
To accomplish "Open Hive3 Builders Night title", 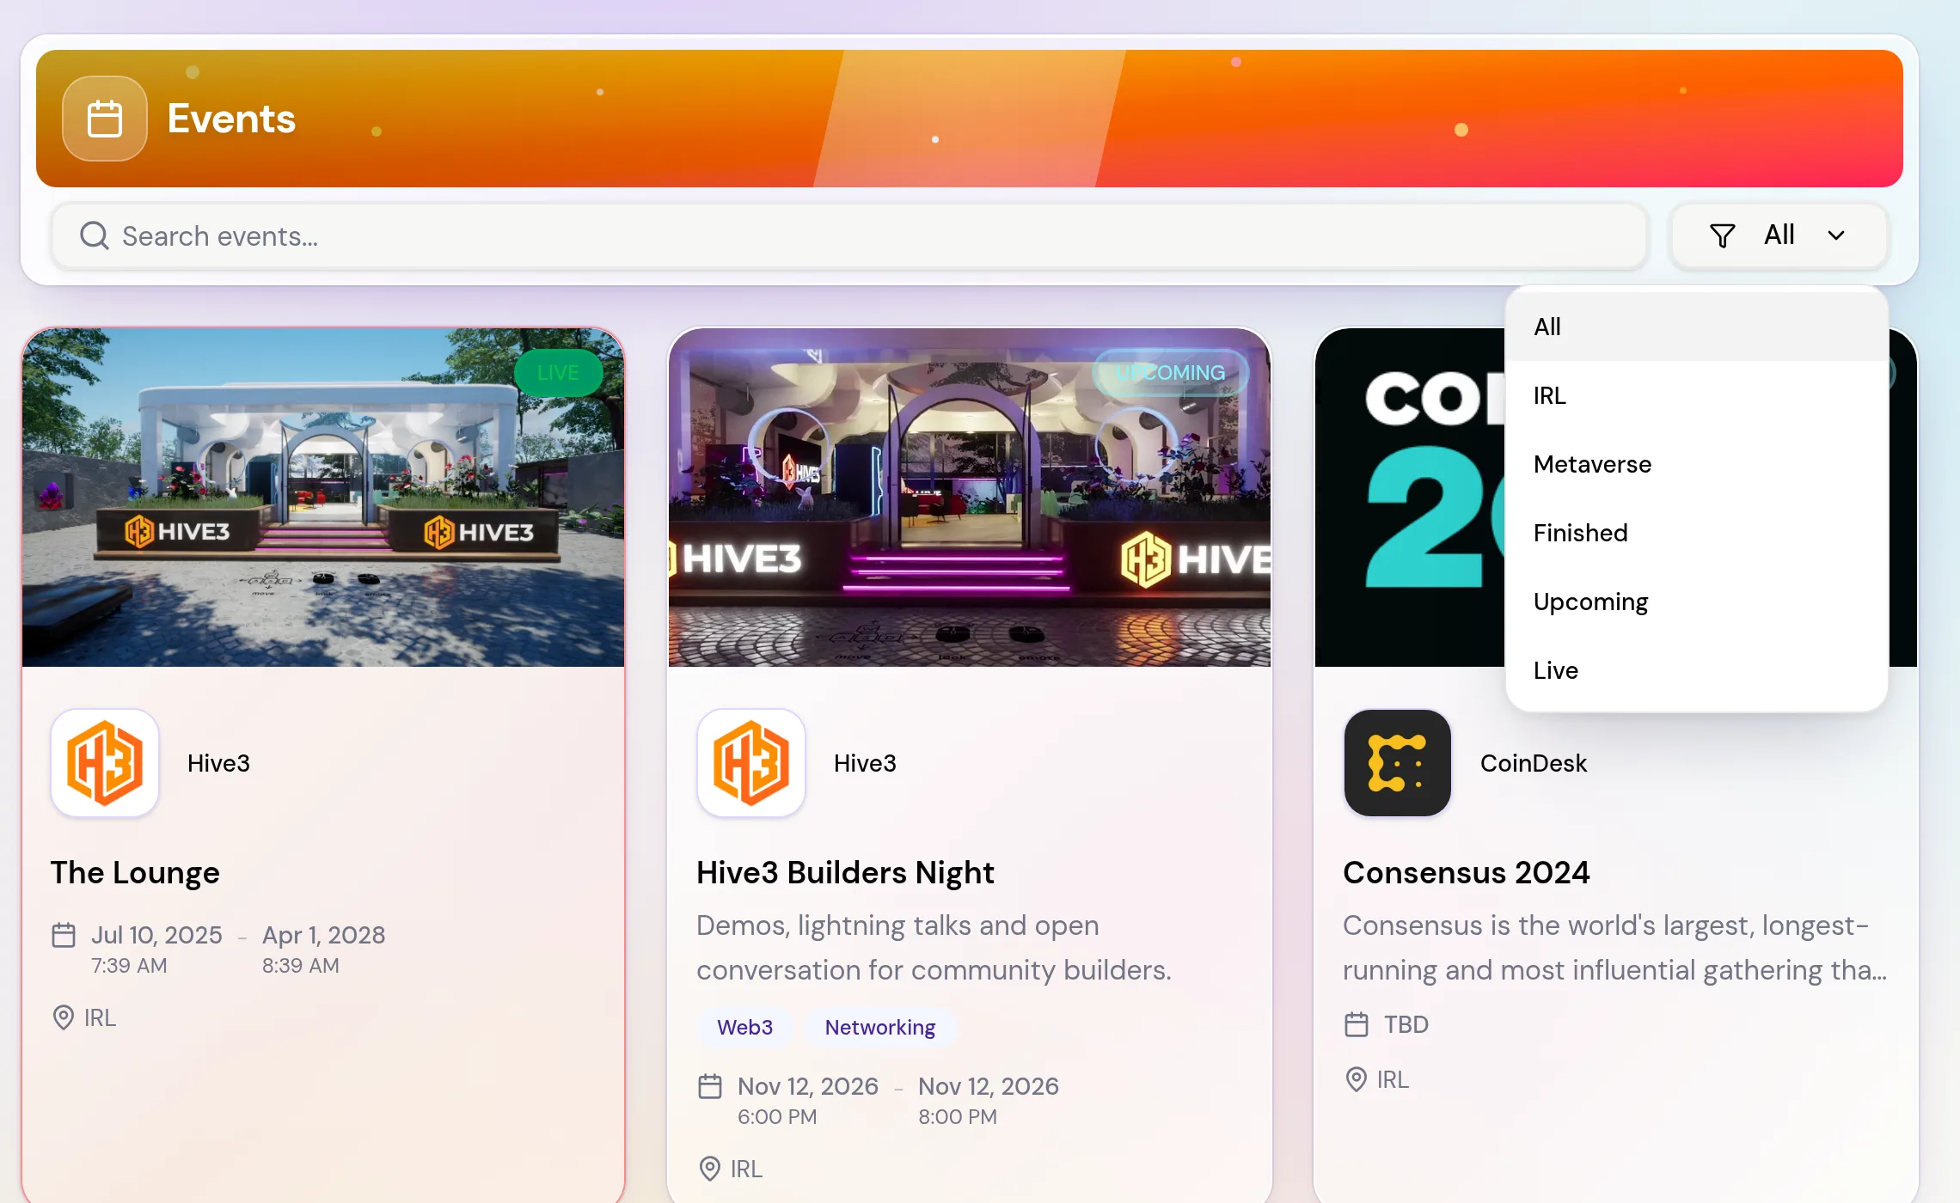I will point(845,872).
